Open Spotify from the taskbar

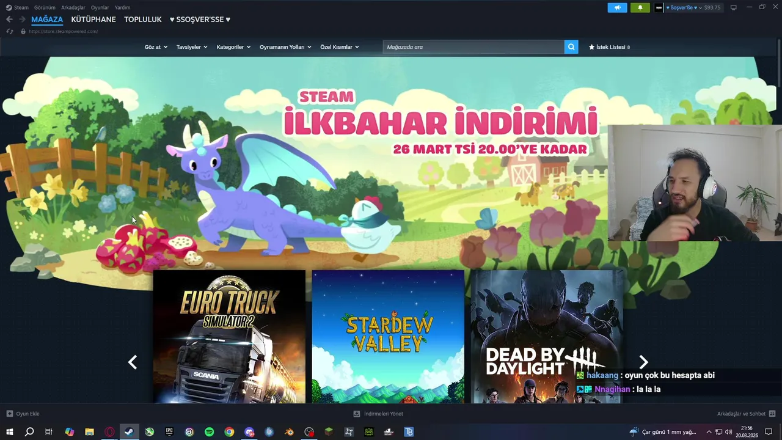[210, 432]
